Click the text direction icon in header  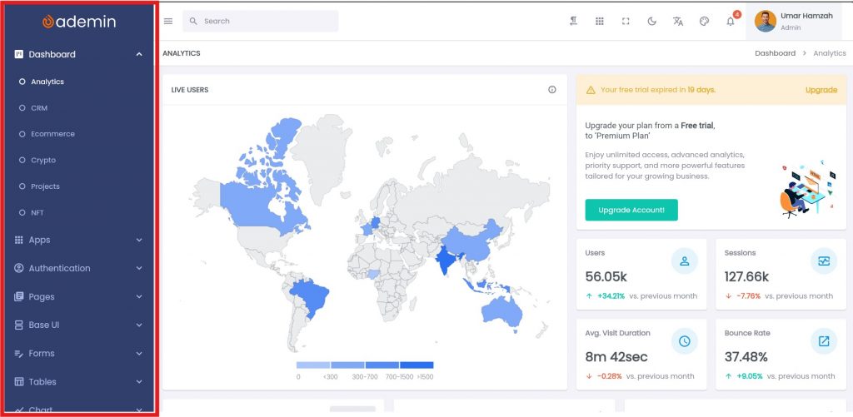click(x=573, y=22)
